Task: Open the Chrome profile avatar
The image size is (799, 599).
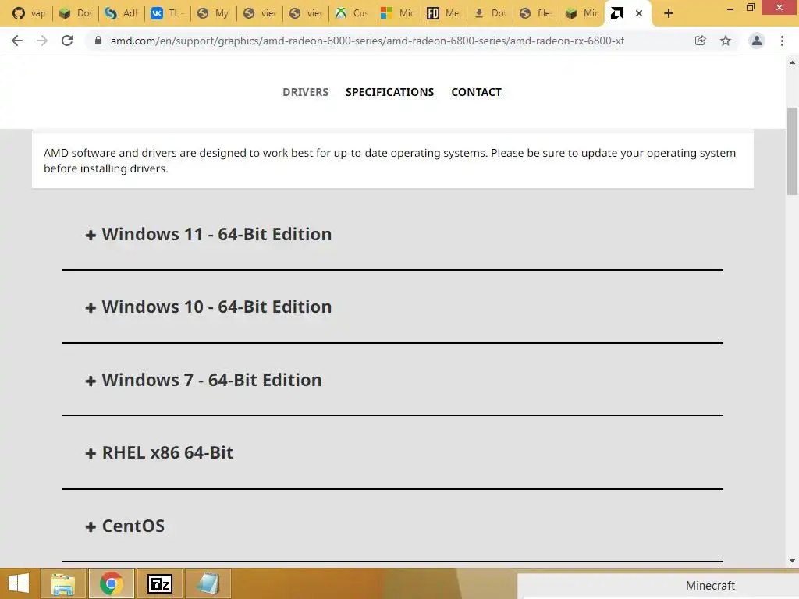Action: 757,41
